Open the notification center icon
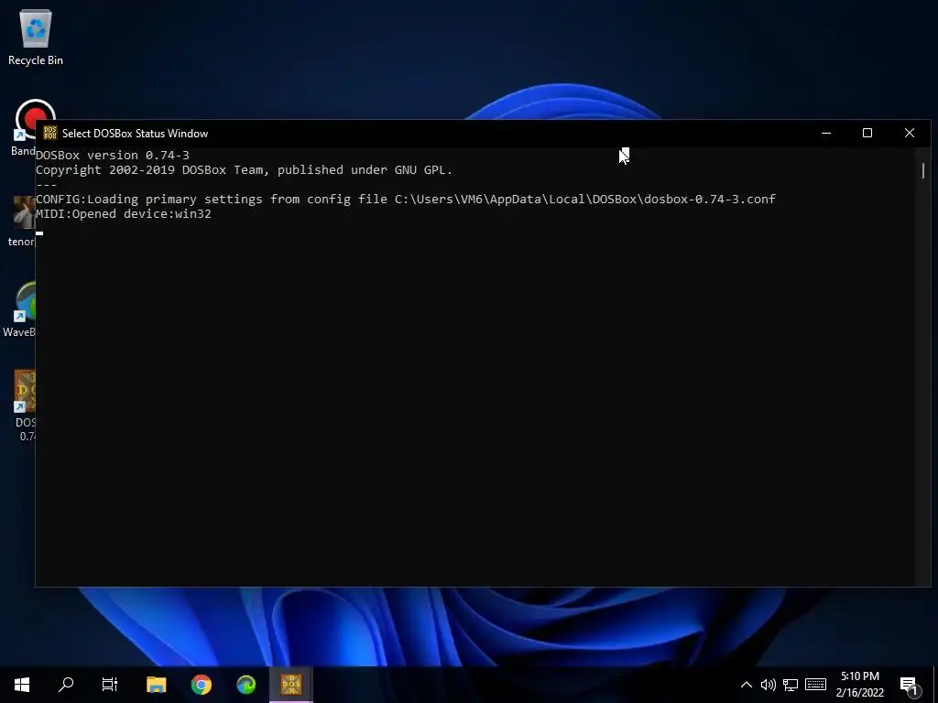The width and height of the screenshot is (938, 703). pos(909,686)
